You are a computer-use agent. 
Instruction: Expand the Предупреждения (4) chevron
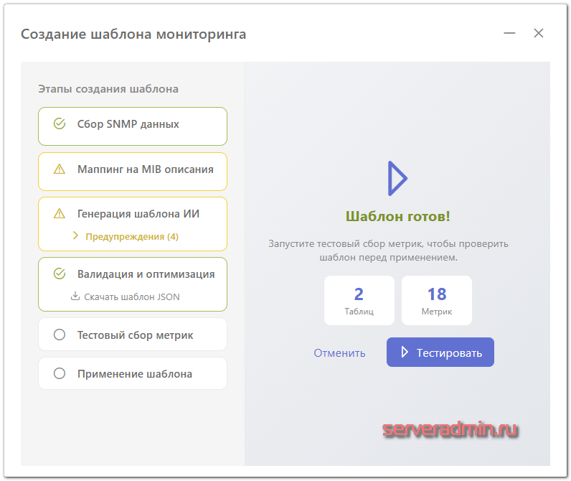coord(75,236)
